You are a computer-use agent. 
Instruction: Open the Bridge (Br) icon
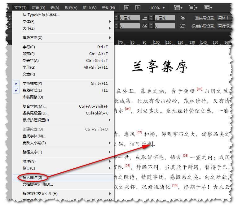tap(126, 7)
